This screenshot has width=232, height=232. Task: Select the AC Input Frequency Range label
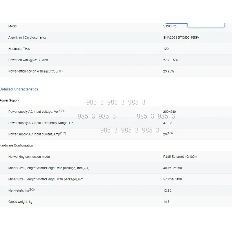click(41, 123)
